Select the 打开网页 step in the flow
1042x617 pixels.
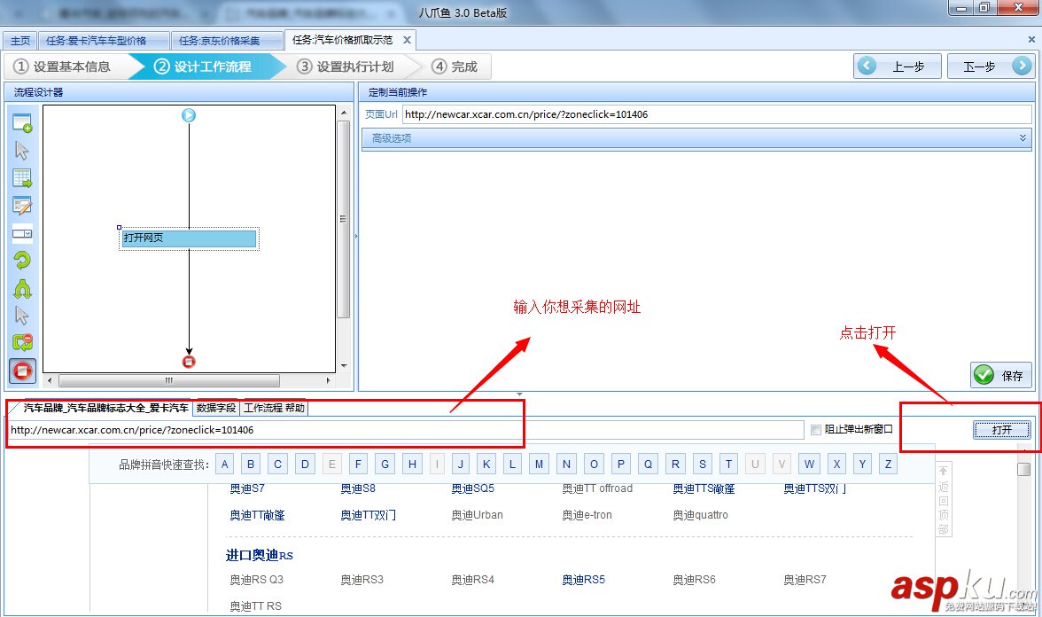(x=189, y=238)
